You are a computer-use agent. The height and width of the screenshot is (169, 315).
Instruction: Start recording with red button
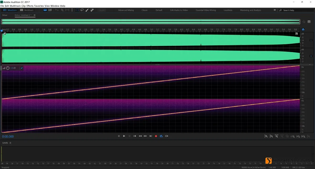[156, 136]
